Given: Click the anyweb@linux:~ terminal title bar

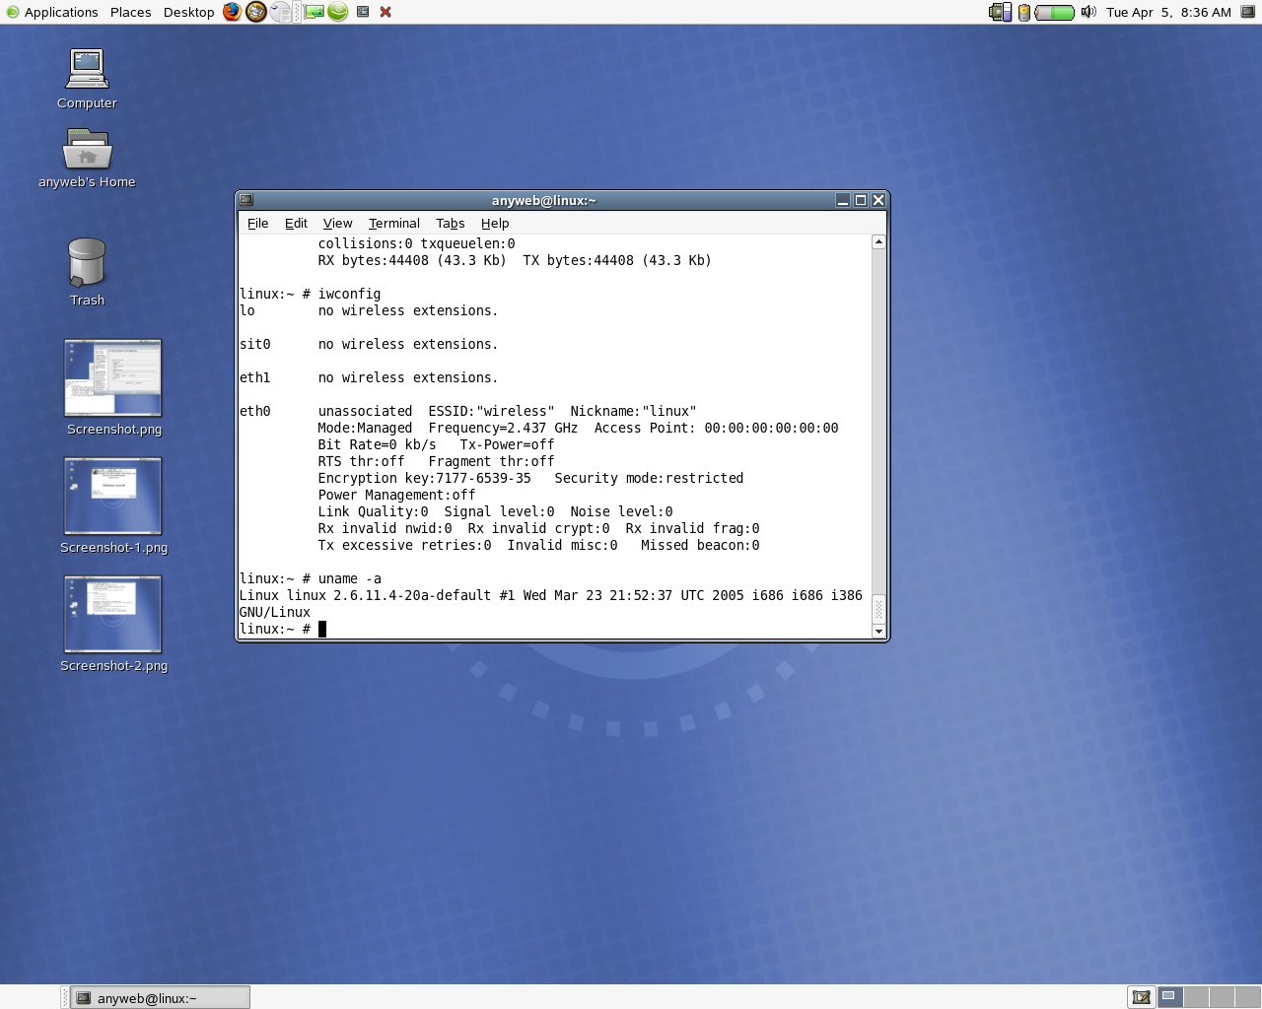Looking at the screenshot, I should [x=544, y=200].
